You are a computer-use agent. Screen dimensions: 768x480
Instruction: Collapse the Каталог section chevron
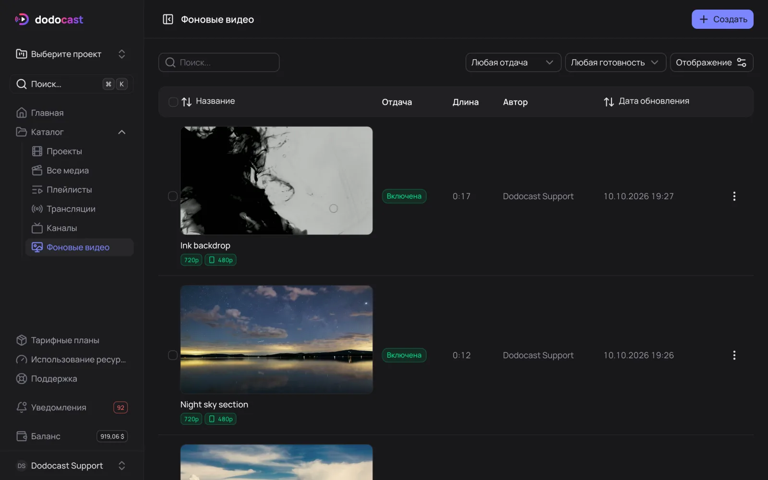click(x=122, y=132)
